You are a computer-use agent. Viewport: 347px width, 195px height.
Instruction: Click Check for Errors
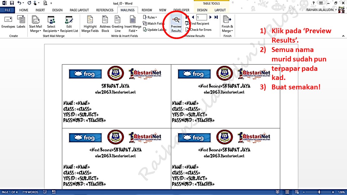tap(198, 29)
